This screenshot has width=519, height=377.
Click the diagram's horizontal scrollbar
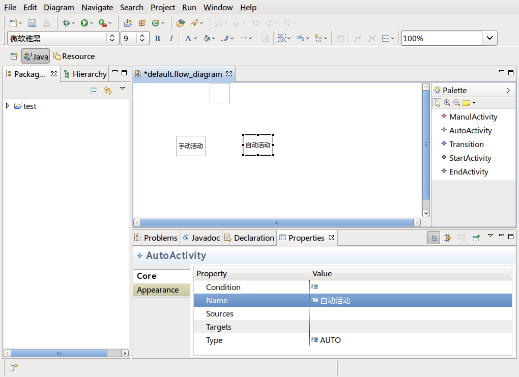click(x=276, y=223)
